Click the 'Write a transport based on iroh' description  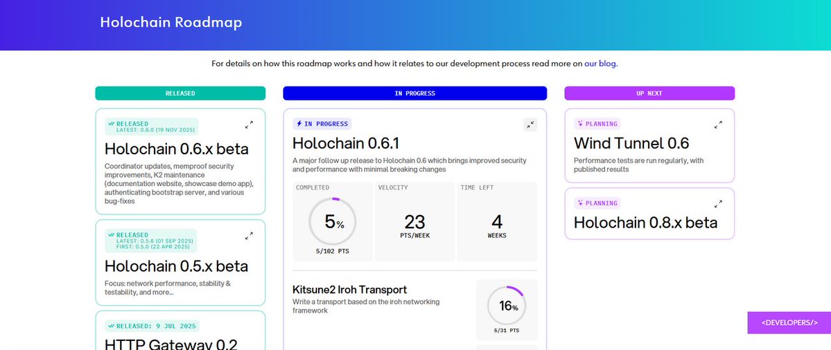pyautogui.click(x=366, y=306)
